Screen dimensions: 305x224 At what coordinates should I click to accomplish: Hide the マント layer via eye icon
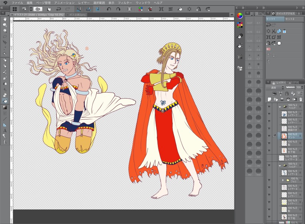tap(269, 136)
